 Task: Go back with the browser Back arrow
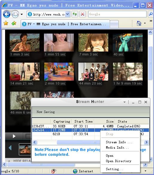(7, 14)
